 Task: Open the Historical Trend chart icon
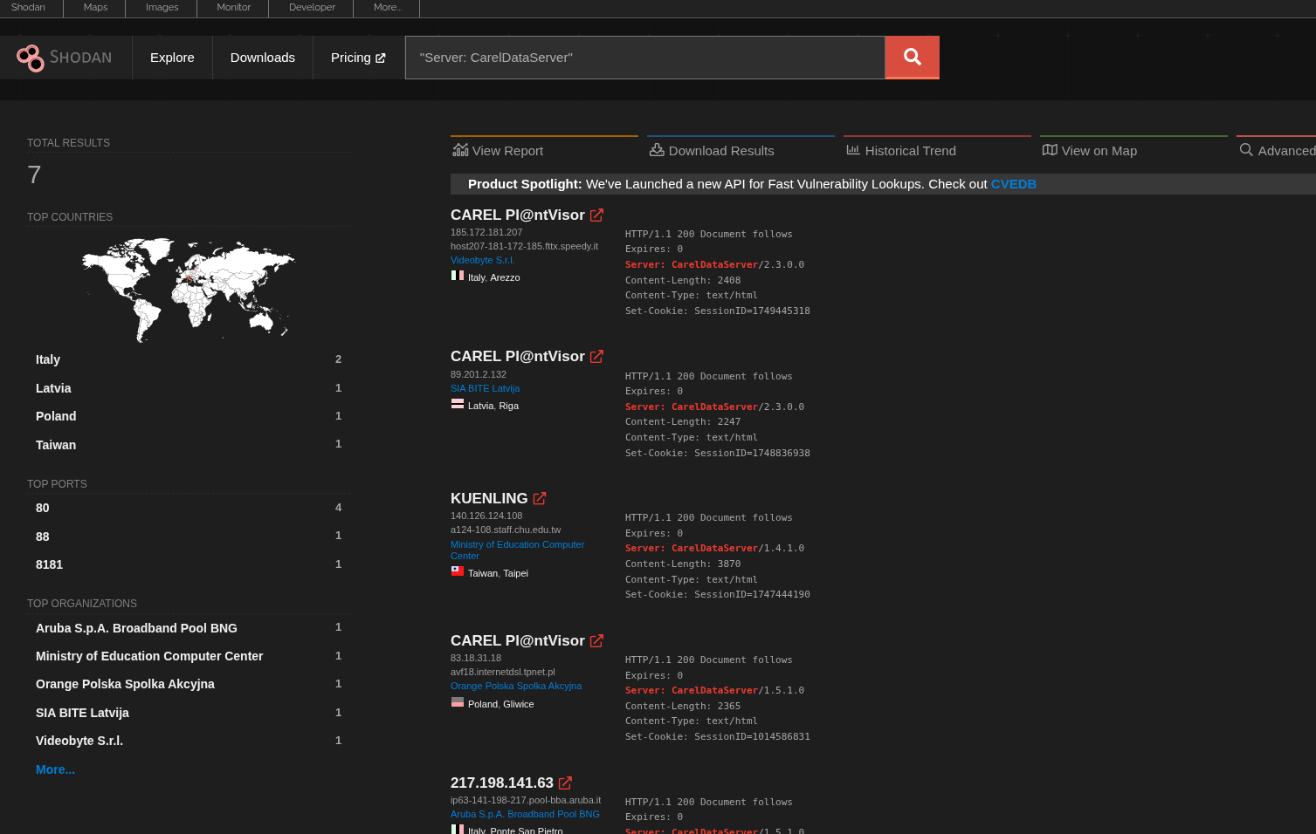[x=852, y=149]
